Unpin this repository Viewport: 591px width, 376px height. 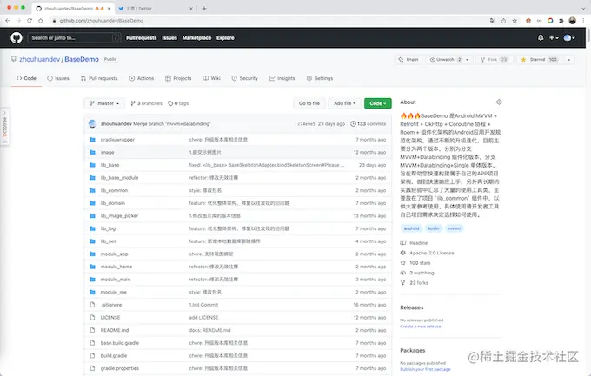point(408,60)
